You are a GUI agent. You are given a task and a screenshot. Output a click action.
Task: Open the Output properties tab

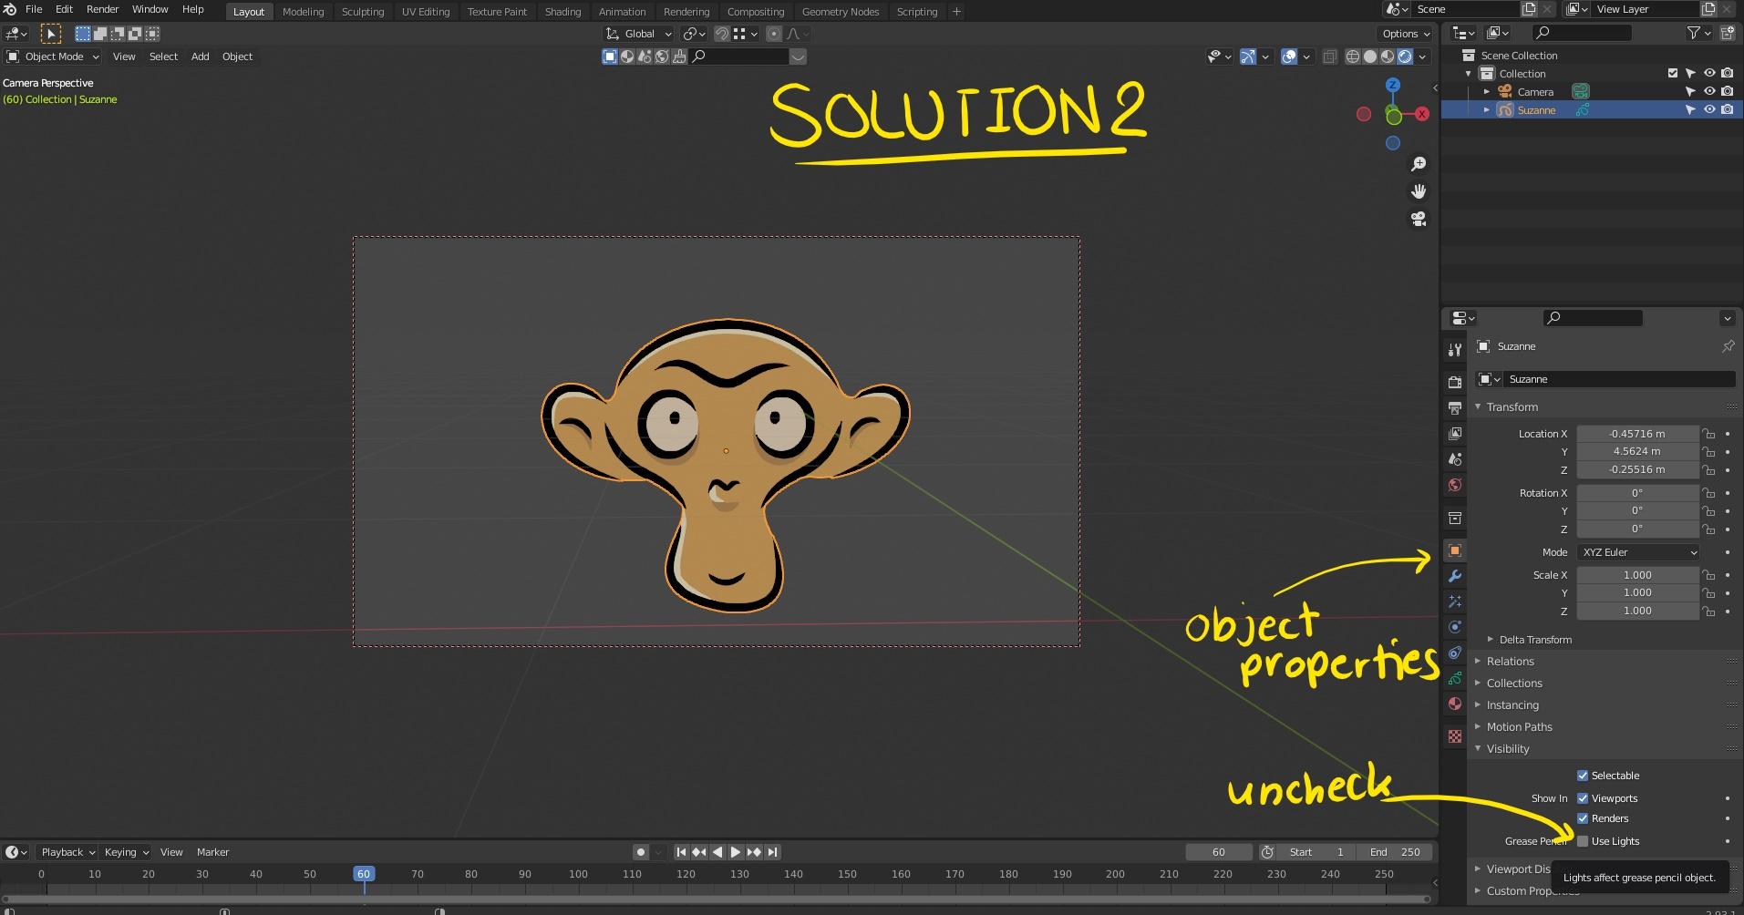click(1455, 407)
